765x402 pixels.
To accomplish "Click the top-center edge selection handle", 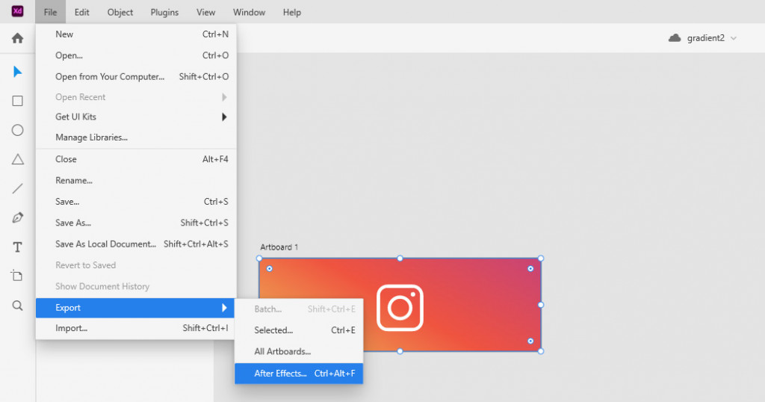I will tap(400, 259).
